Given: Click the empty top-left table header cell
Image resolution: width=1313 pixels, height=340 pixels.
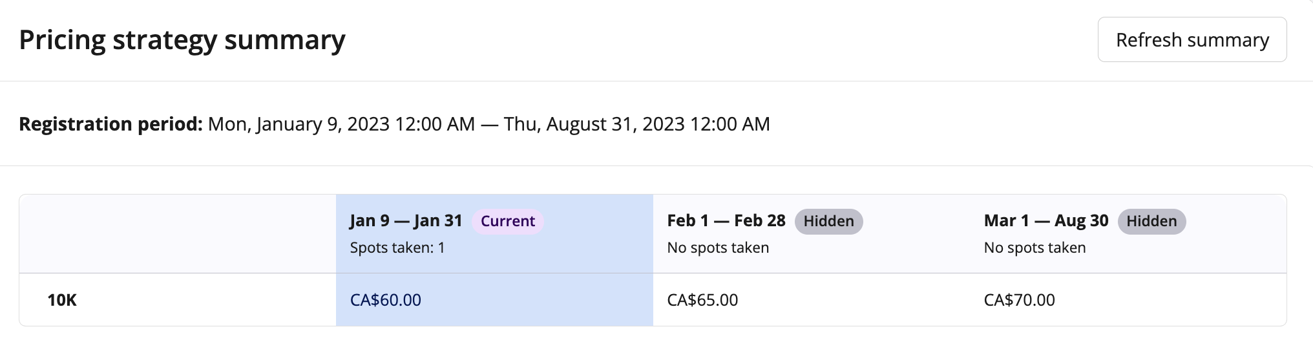Looking at the screenshot, I should tap(177, 234).
